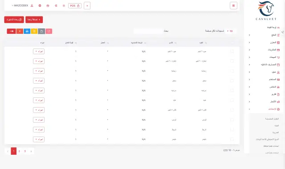Expand the تقرير sidebar chevron
Screen dimensions: 285x169
tap(249, 94)
